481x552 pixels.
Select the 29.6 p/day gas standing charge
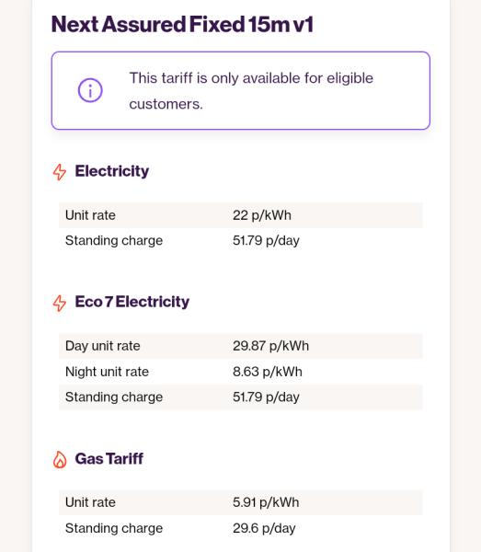[264, 528]
